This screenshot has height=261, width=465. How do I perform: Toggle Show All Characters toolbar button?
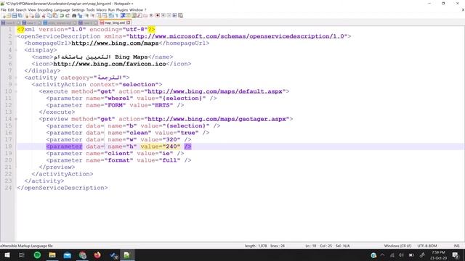click(116, 15)
